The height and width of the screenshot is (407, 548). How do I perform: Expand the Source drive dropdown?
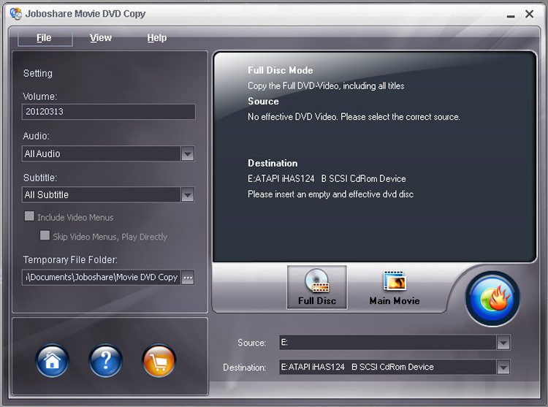point(503,343)
